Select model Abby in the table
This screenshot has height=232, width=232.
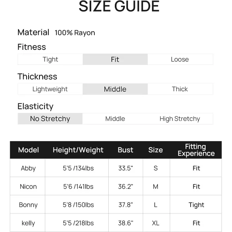coord(28,168)
